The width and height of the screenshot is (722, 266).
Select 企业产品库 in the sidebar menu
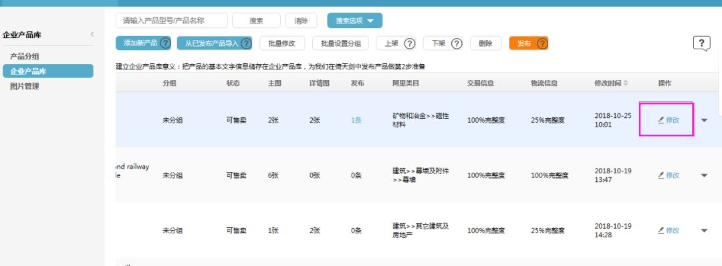click(x=48, y=71)
